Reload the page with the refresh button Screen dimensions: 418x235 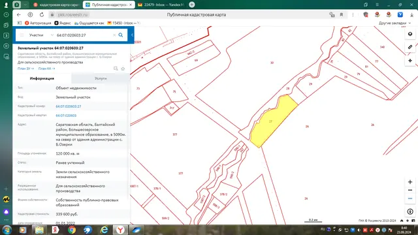coord(42,14)
